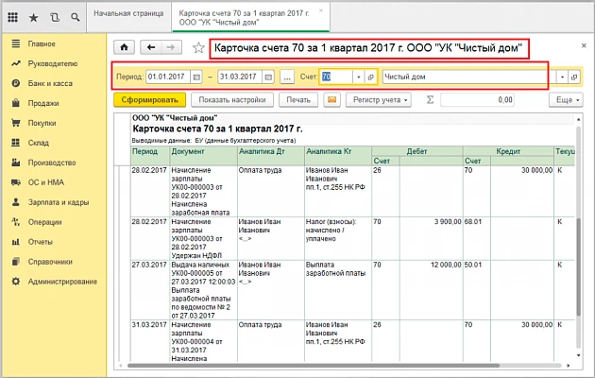This screenshot has height=378, width=595.
Task: Click the Печать button
Action: (x=298, y=100)
